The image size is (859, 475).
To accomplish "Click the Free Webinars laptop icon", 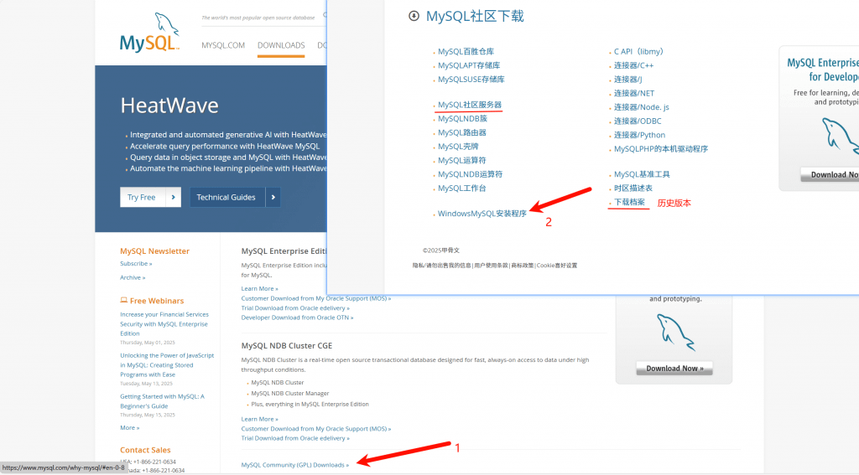I will click(x=124, y=301).
